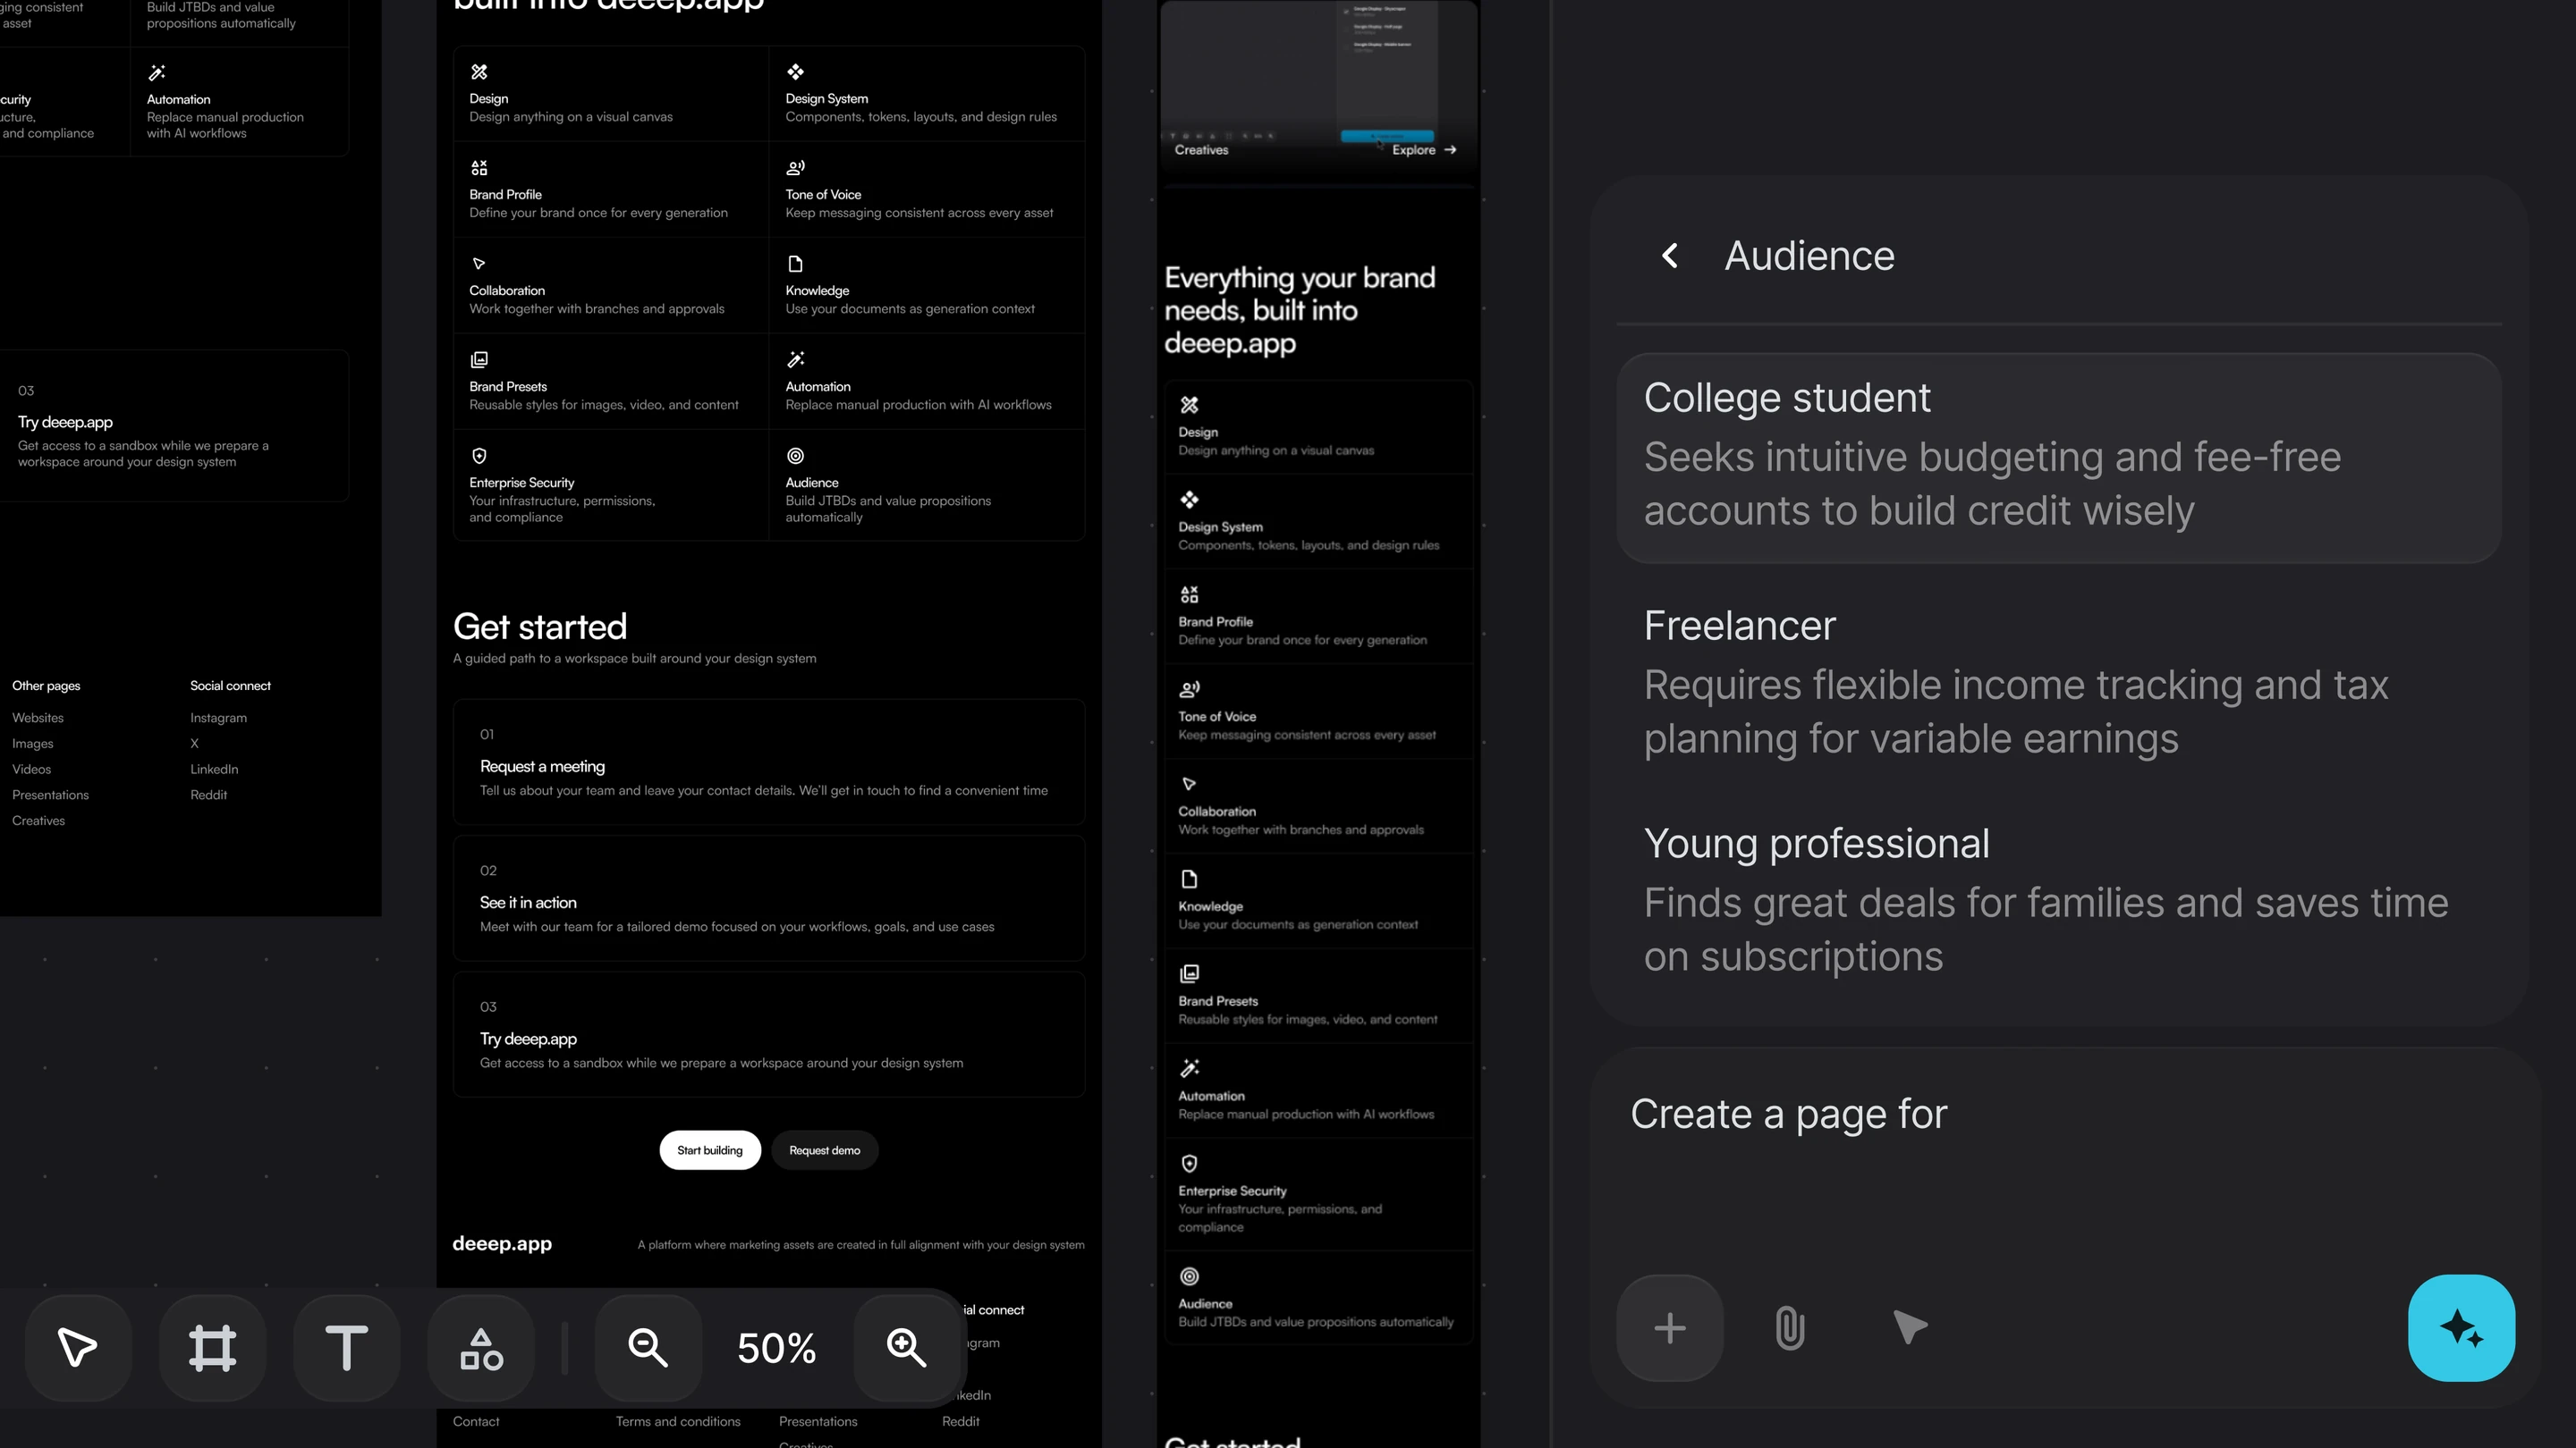Image resolution: width=2576 pixels, height=1448 pixels.
Task: Click the X link under Social connect
Action: pos(195,745)
